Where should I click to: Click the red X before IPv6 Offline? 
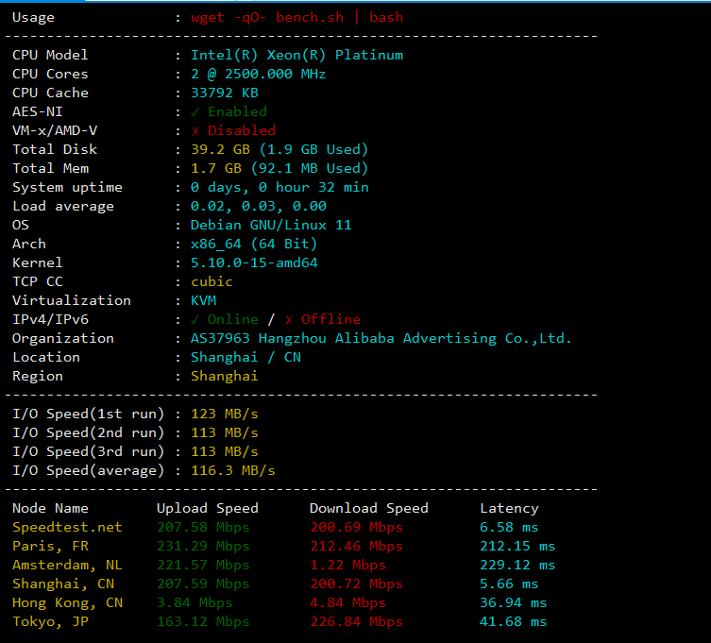click(289, 319)
